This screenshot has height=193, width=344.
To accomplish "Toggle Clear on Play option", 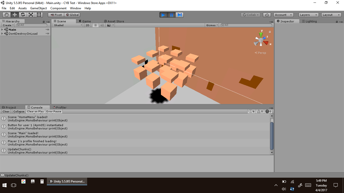I will [x=35, y=111].
